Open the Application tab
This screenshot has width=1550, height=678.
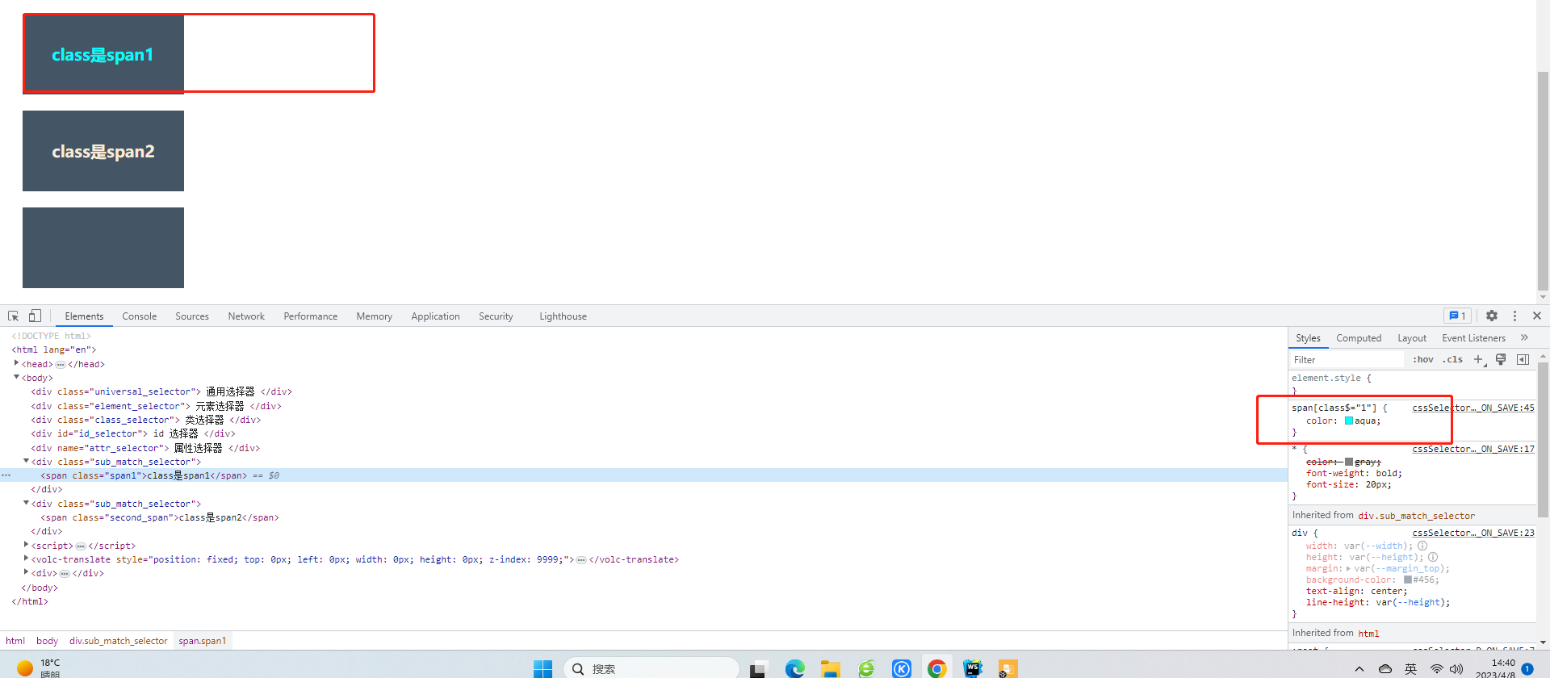pos(435,316)
